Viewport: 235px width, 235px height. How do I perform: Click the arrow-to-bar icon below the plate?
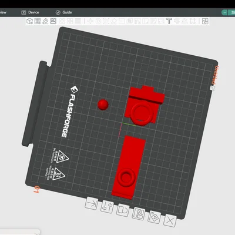[x=92, y=204]
